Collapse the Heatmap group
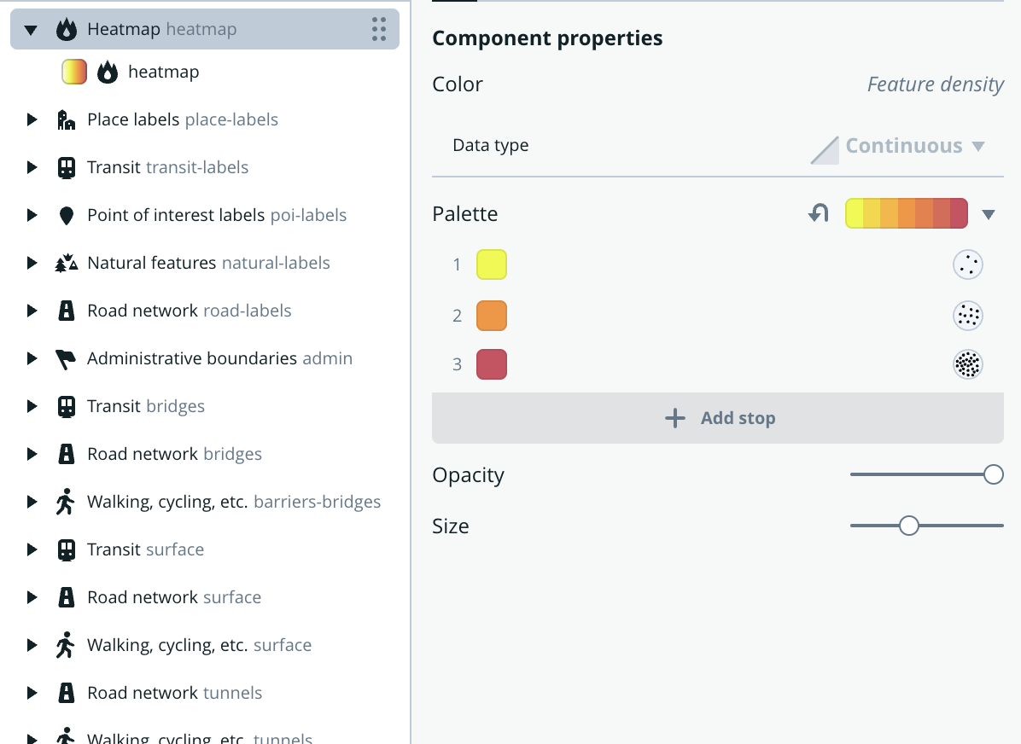 click(x=32, y=28)
